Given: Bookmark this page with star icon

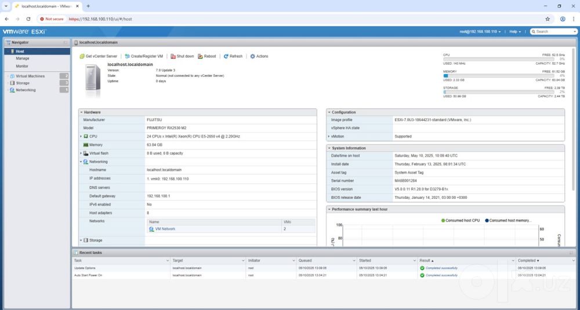Looking at the screenshot, I should pyautogui.click(x=548, y=19).
